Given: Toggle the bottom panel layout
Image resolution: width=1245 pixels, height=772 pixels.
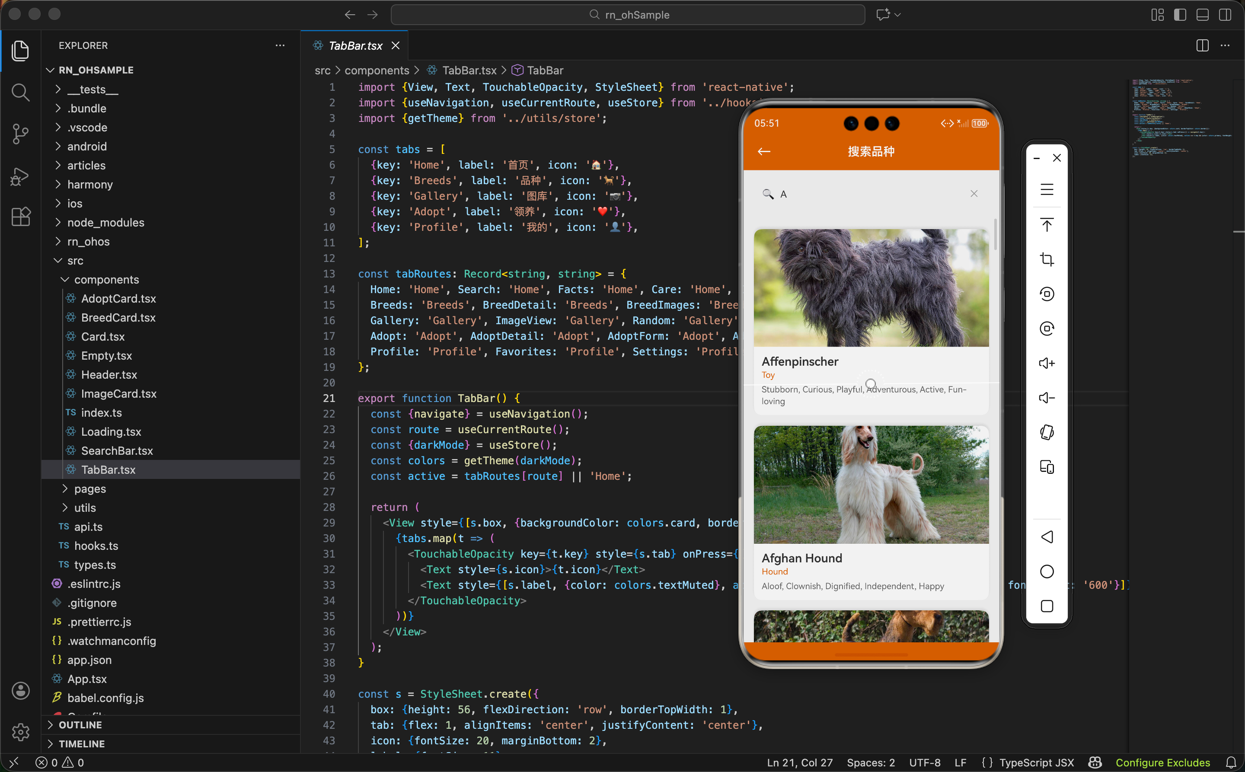Looking at the screenshot, I should 1202,15.
